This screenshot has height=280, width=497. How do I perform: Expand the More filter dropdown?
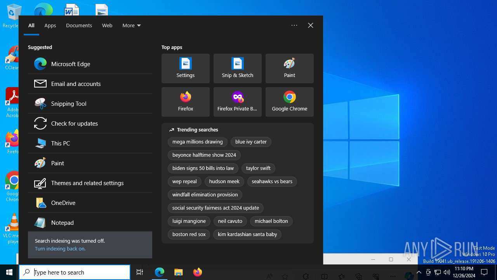132,26
